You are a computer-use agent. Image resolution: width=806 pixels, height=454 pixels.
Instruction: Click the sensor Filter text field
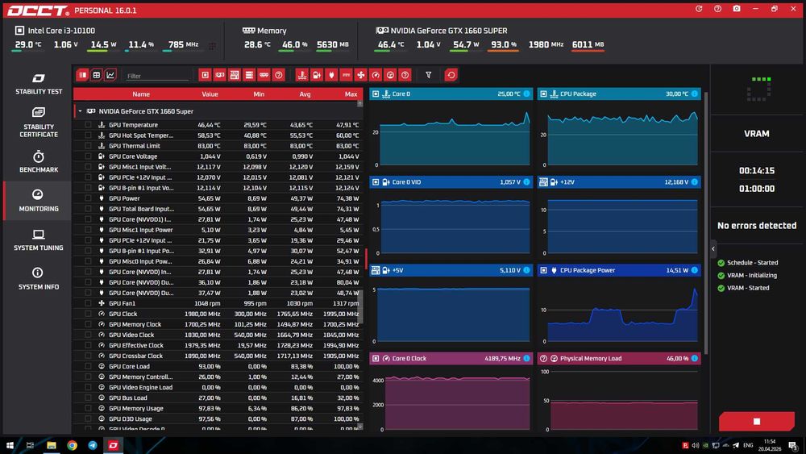(158, 76)
